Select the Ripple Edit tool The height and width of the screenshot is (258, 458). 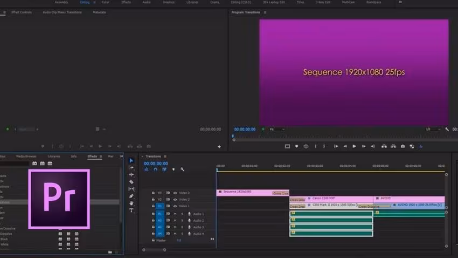(x=131, y=175)
